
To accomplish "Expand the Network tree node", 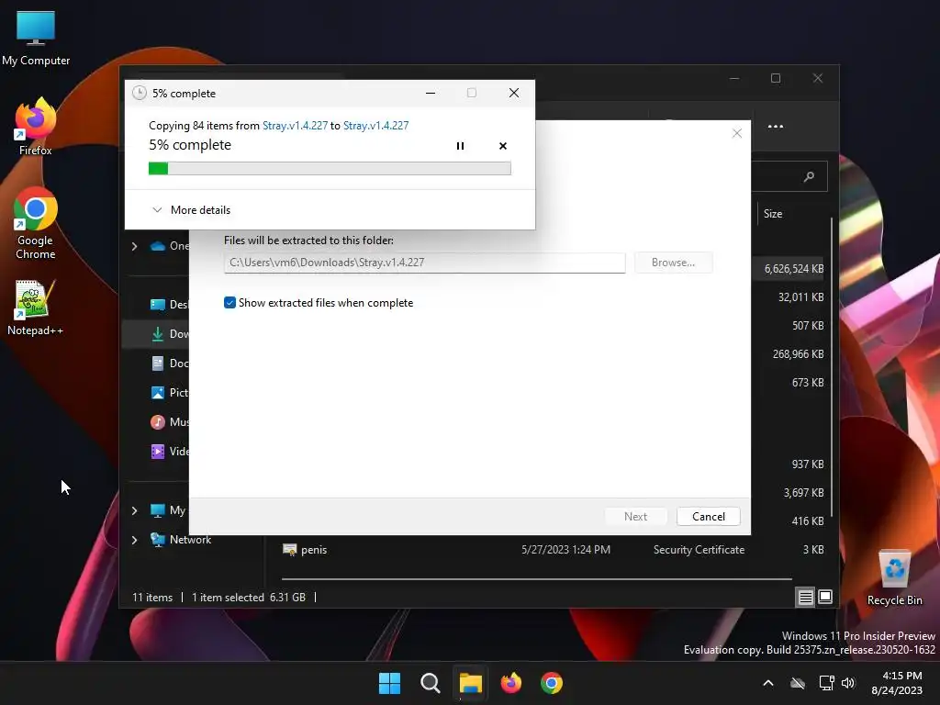I will coord(134,540).
